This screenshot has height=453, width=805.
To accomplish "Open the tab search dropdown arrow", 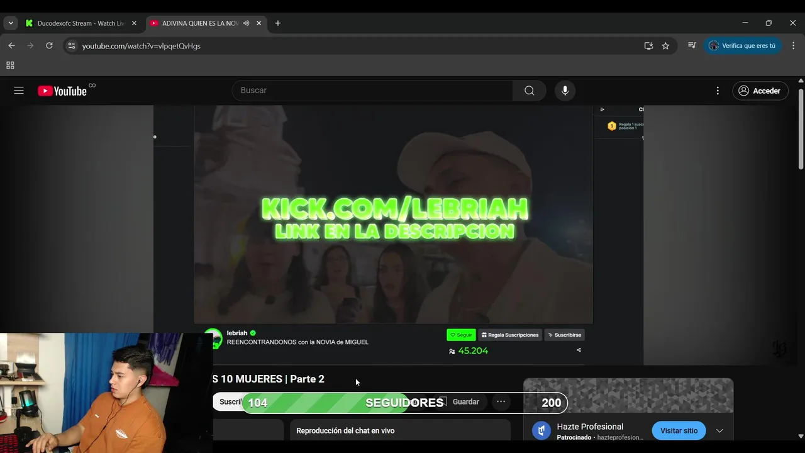I will tap(11, 23).
